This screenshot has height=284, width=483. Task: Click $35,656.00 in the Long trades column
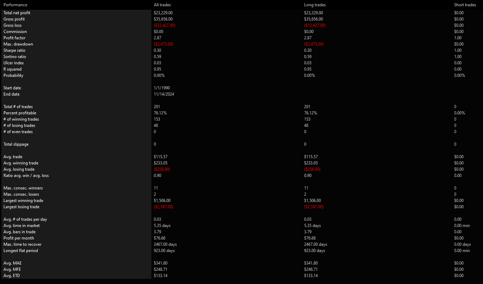[314, 19]
